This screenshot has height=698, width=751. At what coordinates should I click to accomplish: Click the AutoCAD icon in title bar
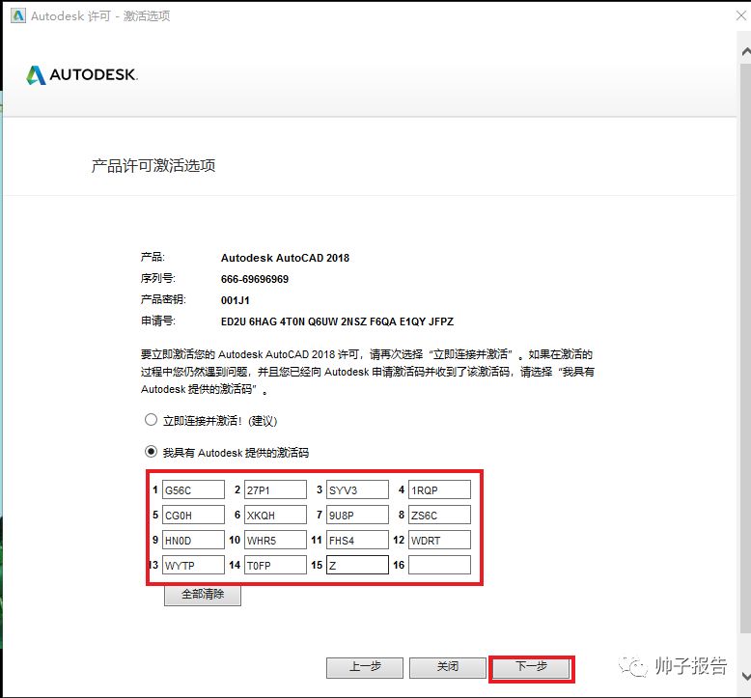pos(18,15)
